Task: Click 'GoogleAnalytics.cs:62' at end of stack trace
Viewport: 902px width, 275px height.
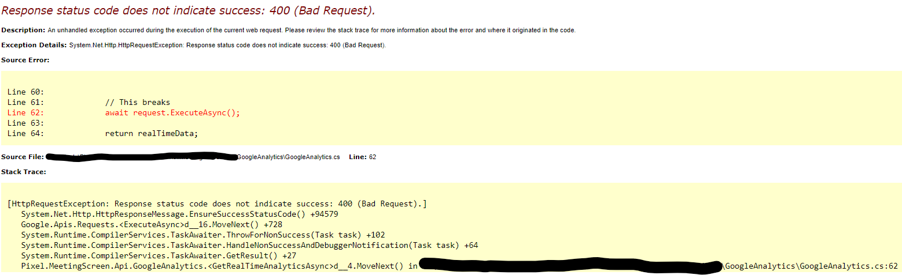Action: tap(849, 266)
